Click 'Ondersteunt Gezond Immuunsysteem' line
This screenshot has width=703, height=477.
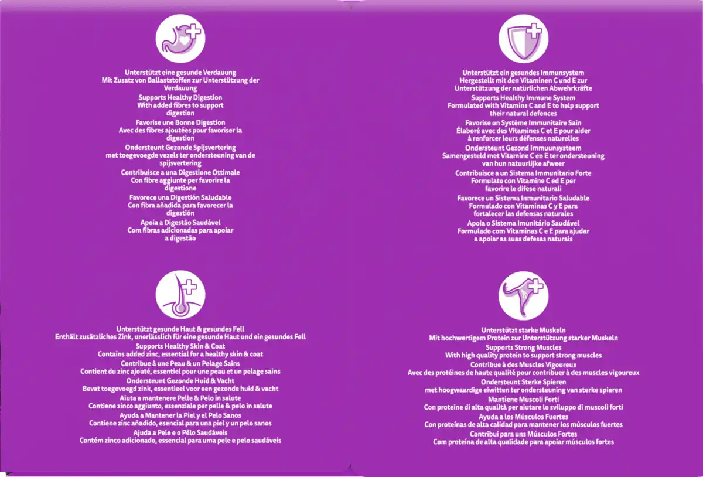click(x=523, y=148)
